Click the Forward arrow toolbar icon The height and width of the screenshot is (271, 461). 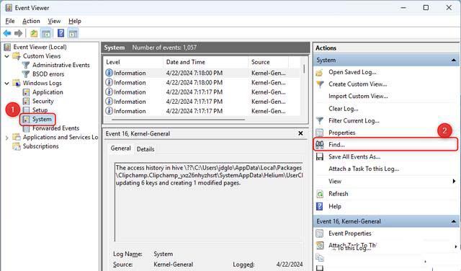pyautogui.click(x=18, y=33)
